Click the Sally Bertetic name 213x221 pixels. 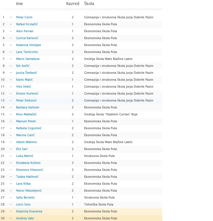(x=25, y=197)
